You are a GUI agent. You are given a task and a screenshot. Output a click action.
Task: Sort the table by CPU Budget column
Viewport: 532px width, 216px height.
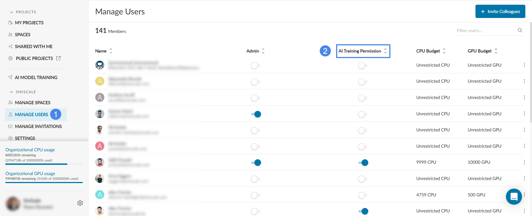pos(431,51)
